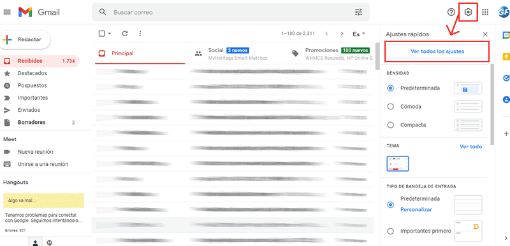The image size is (510, 246).
Task: Go to the previous page arrow
Action: [x=326, y=34]
